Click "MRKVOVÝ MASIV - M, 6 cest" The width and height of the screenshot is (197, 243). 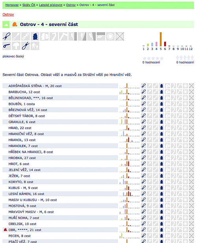coord(31,212)
